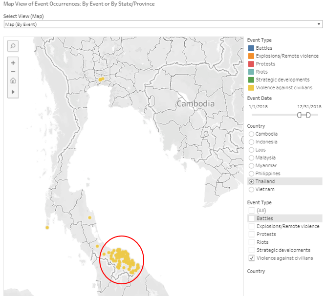Tick the Protests checkbox
This screenshot has width=326, height=296.
coord(251,235)
